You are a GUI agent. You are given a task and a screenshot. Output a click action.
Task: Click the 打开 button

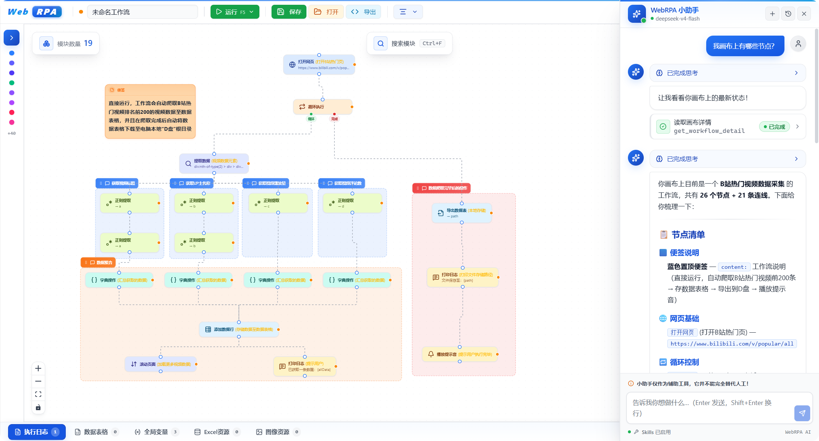[326, 12]
